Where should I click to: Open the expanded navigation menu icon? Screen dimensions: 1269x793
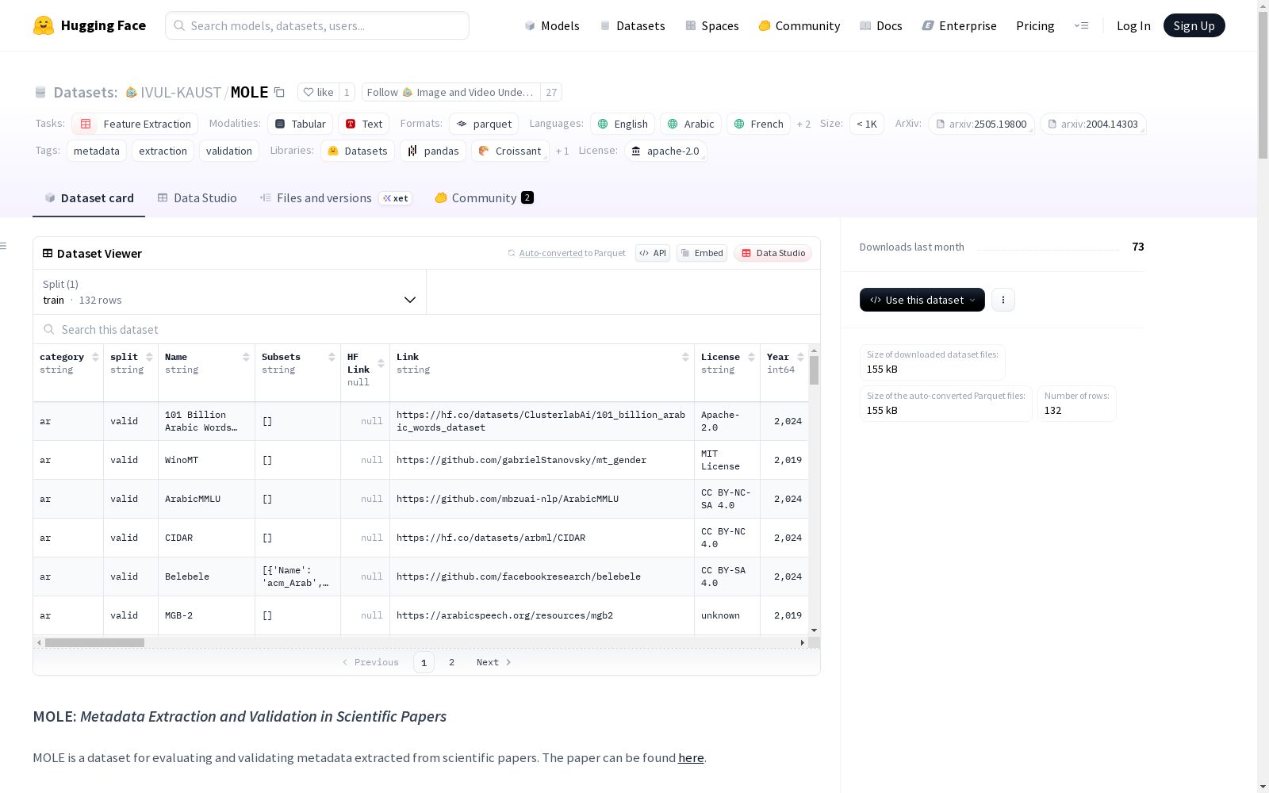point(1081,25)
